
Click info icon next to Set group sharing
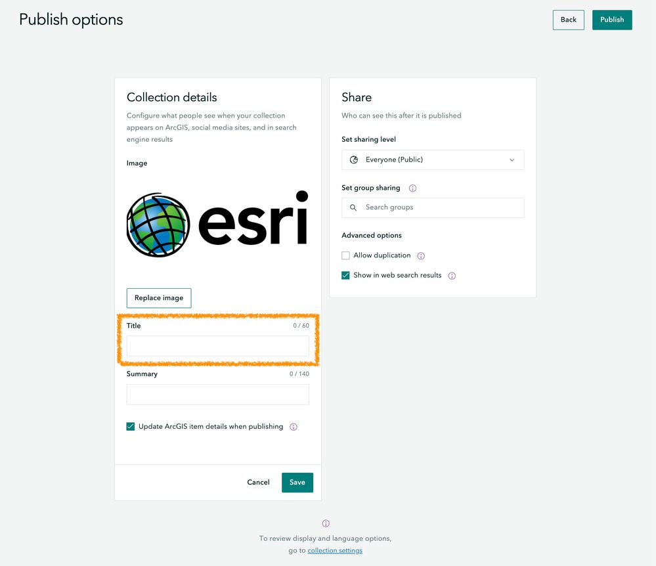(412, 188)
